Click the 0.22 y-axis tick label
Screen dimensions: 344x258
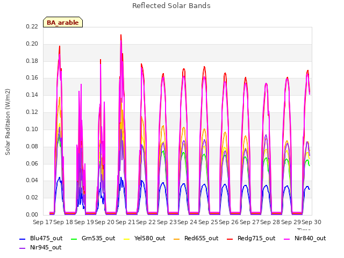point(32,26)
